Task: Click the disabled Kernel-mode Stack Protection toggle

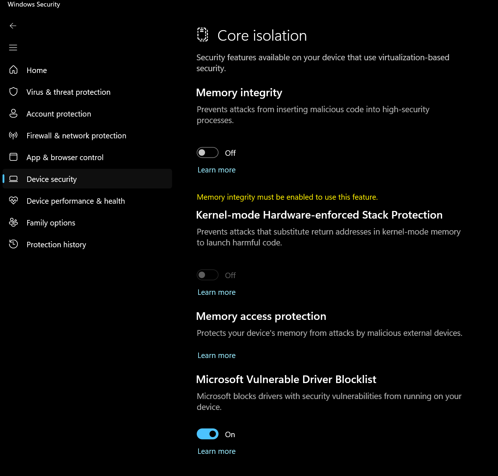Action: point(207,275)
